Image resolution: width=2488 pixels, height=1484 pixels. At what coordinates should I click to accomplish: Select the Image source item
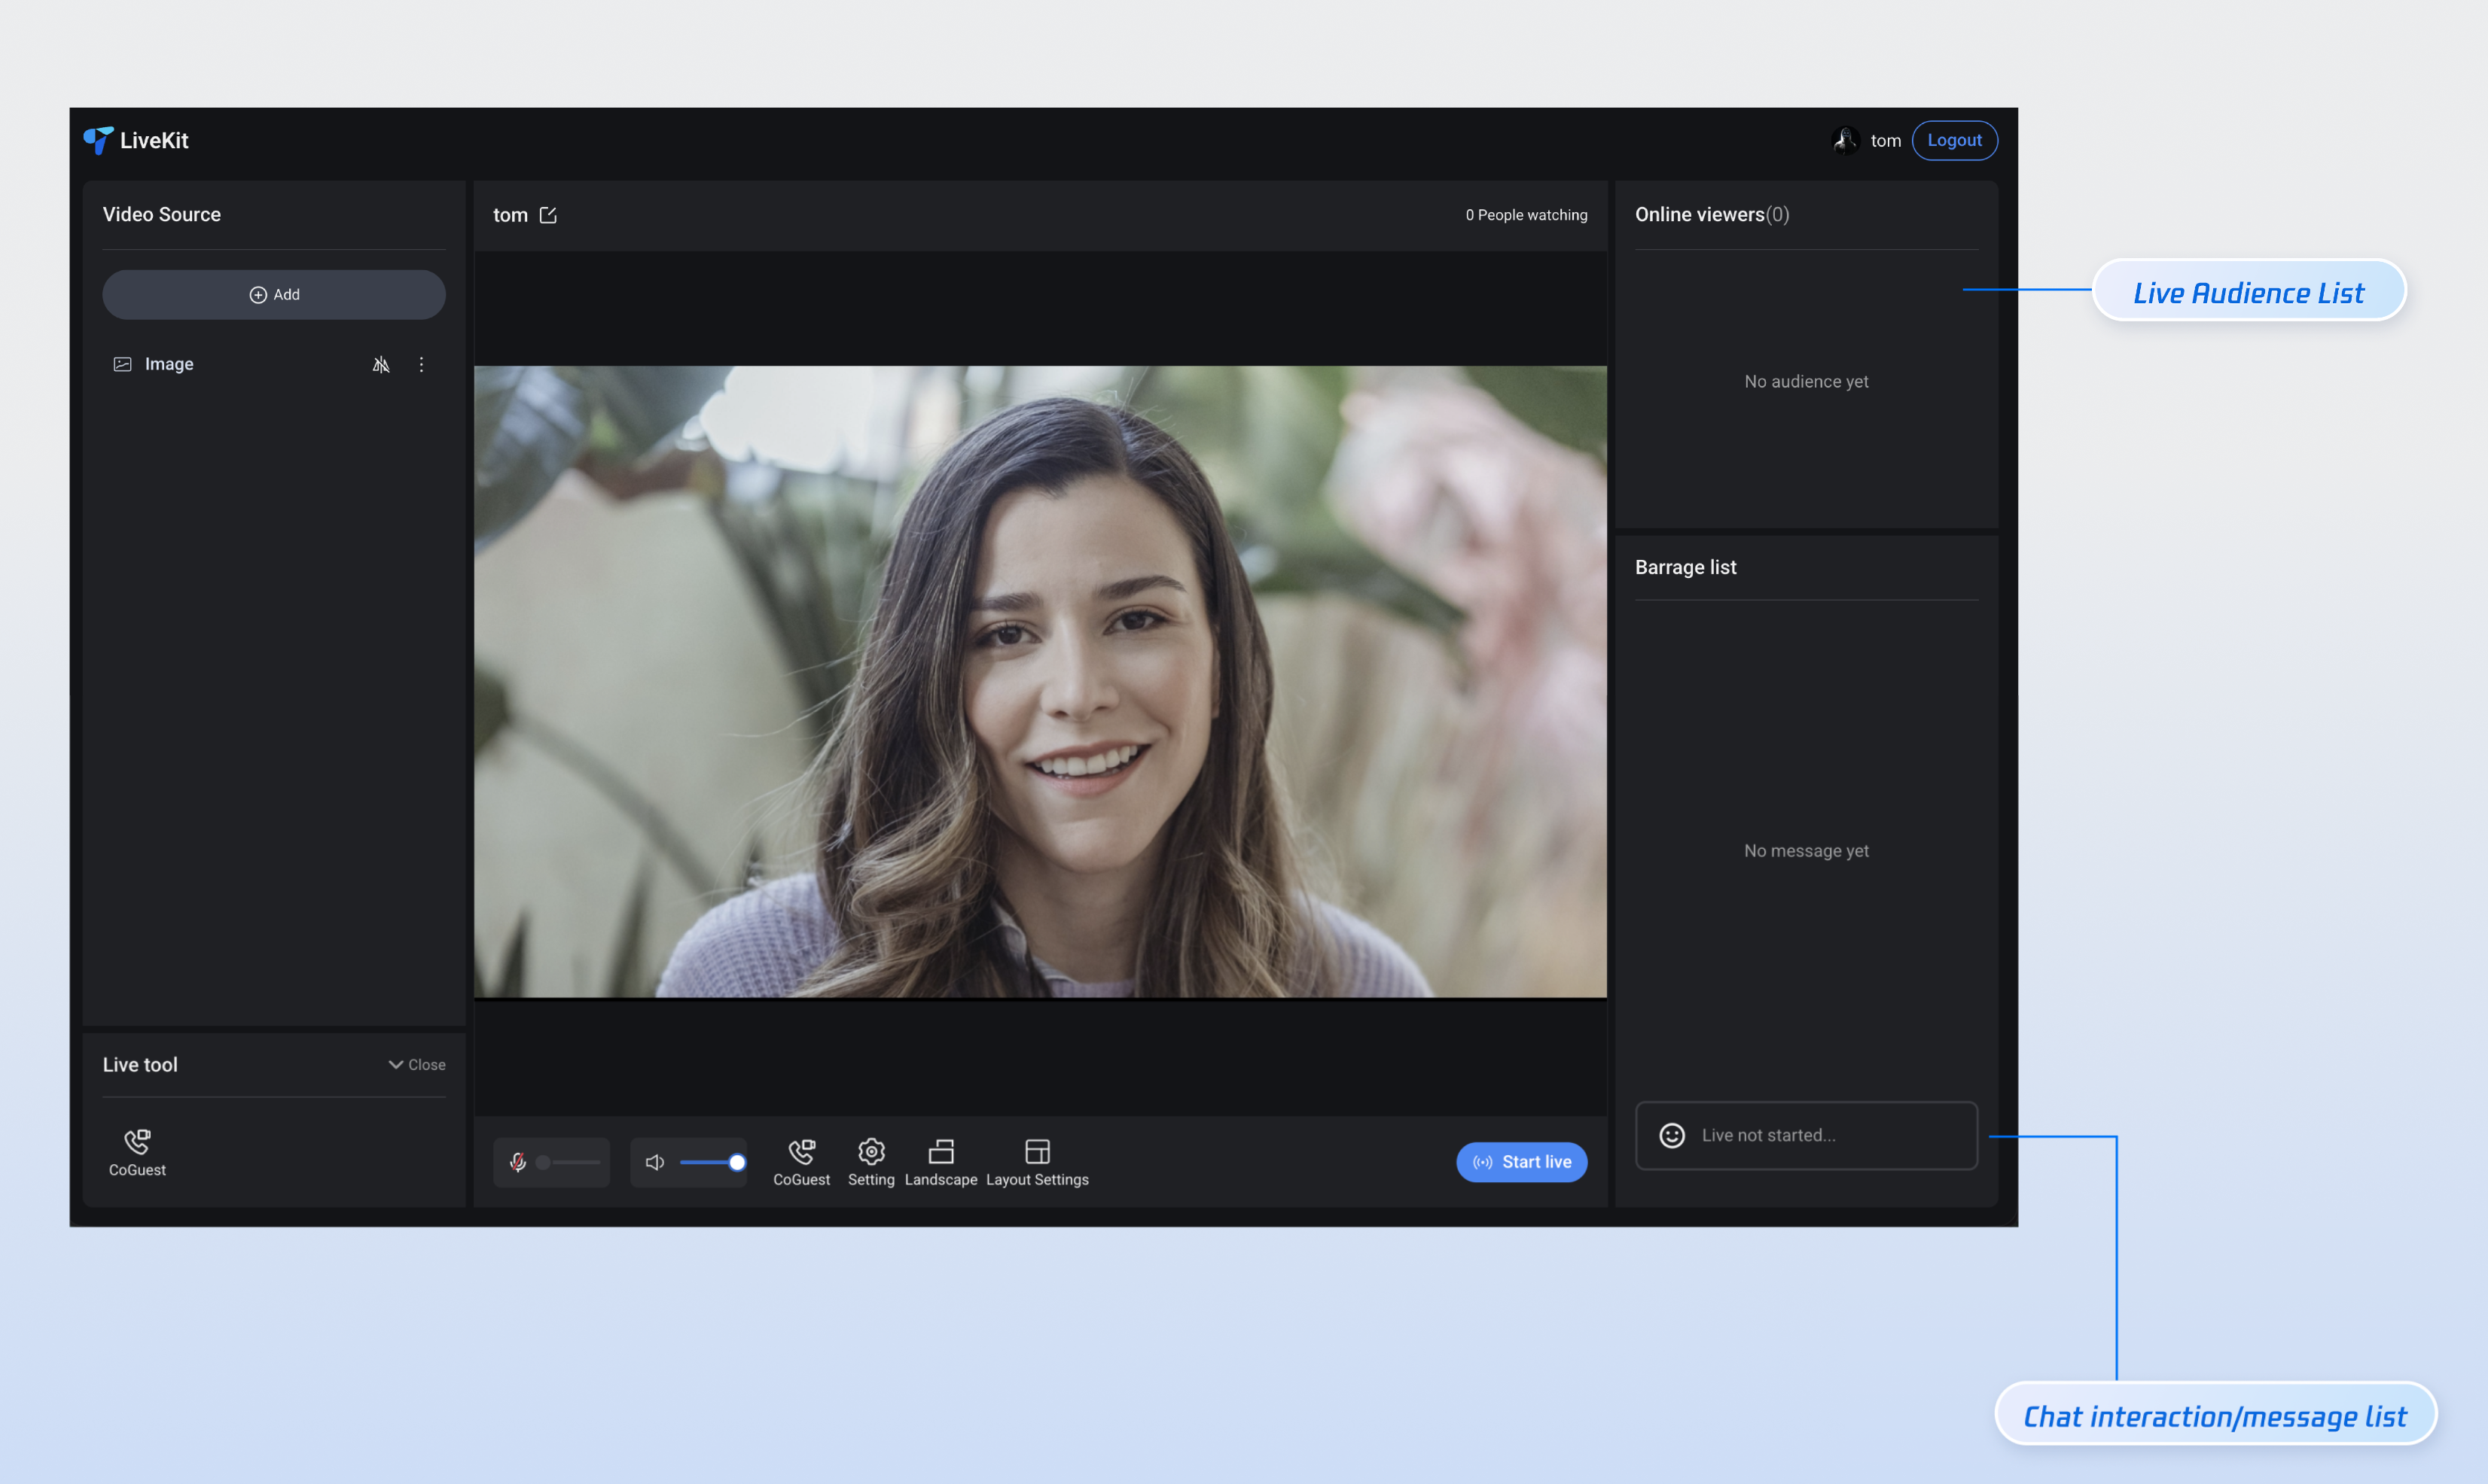[x=169, y=365]
